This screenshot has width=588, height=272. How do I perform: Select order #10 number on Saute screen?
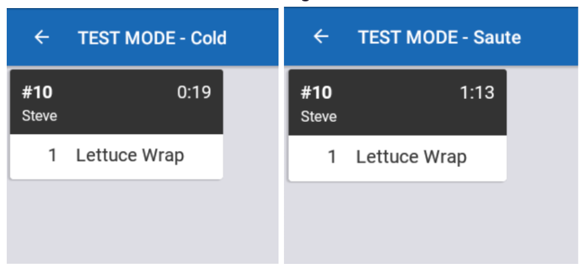316,92
